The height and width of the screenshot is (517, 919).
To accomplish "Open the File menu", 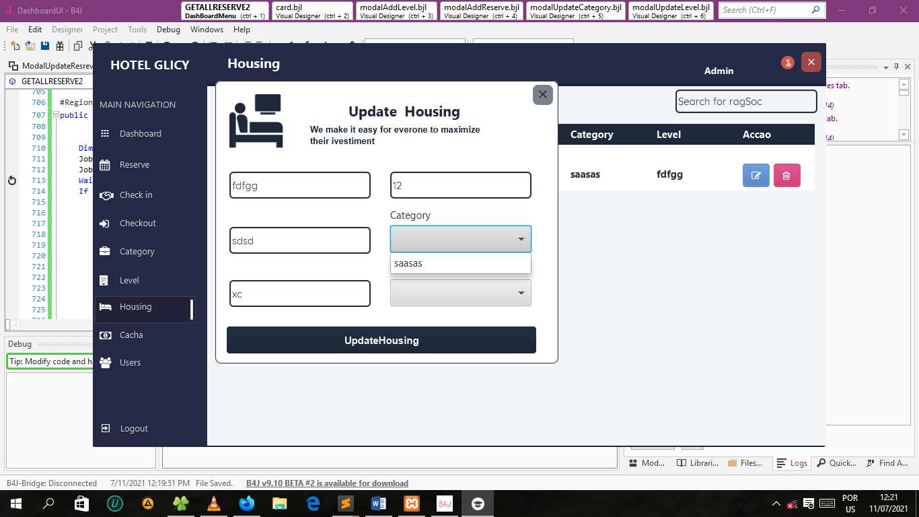I will pos(12,30).
